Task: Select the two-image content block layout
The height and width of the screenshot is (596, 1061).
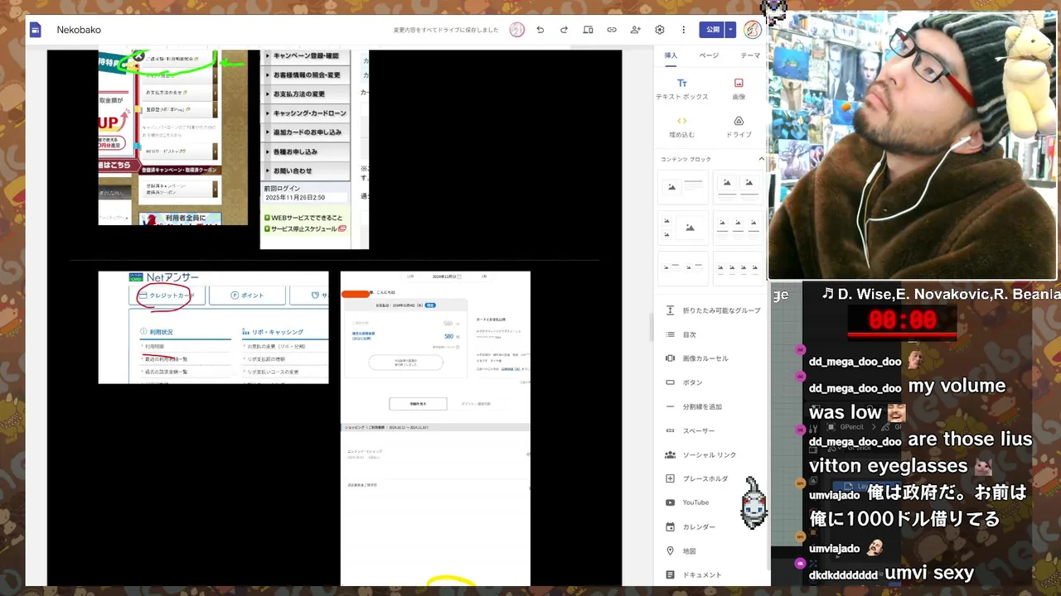Action: click(738, 187)
